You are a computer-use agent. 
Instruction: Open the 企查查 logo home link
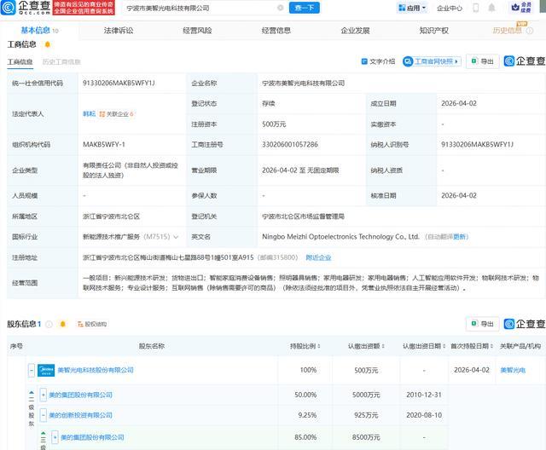(x=26, y=8)
